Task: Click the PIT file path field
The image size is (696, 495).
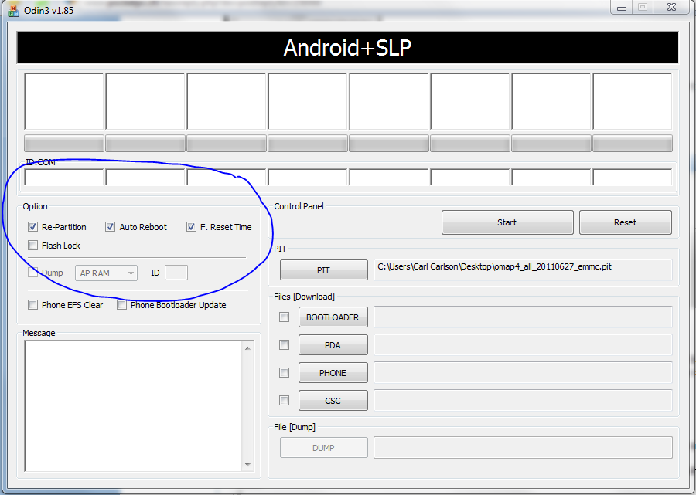Action: [524, 270]
